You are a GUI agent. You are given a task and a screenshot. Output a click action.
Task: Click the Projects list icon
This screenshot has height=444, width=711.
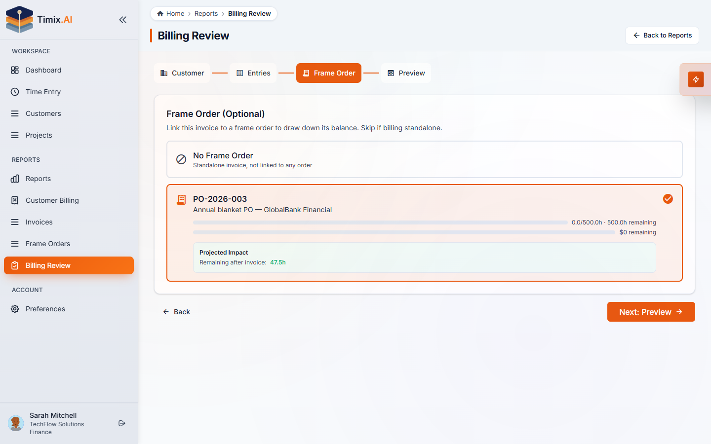15,135
